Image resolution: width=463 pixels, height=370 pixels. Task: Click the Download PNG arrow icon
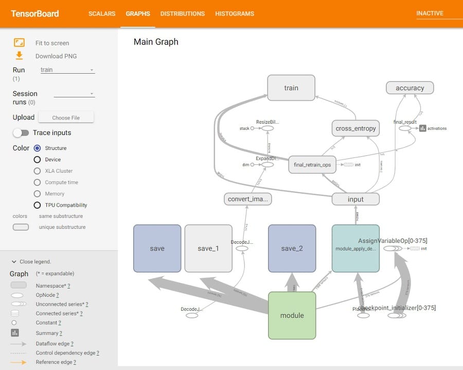pos(19,56)
